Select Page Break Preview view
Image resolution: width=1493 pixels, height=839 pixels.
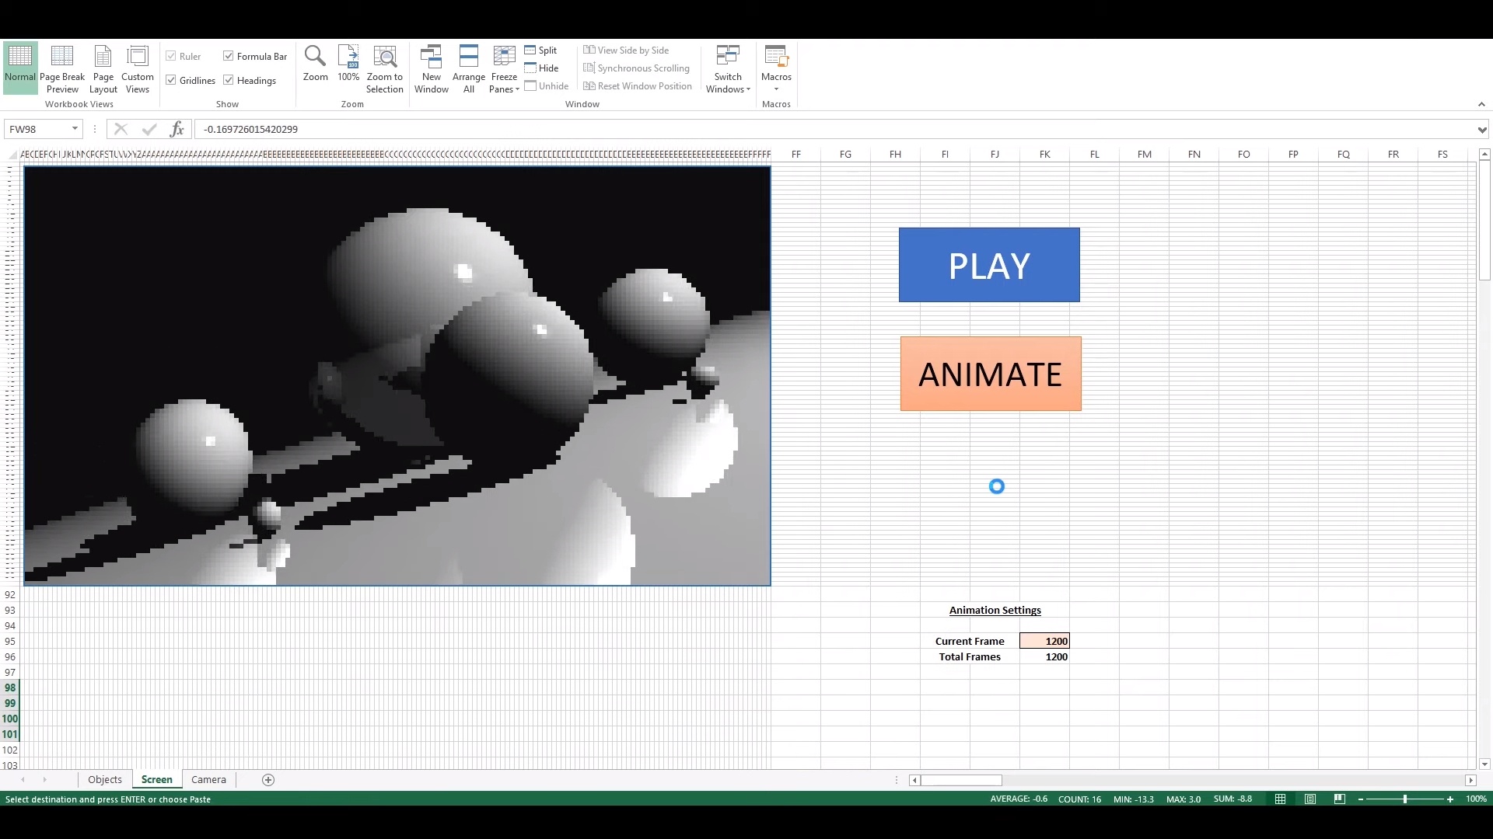coord(62,66)
